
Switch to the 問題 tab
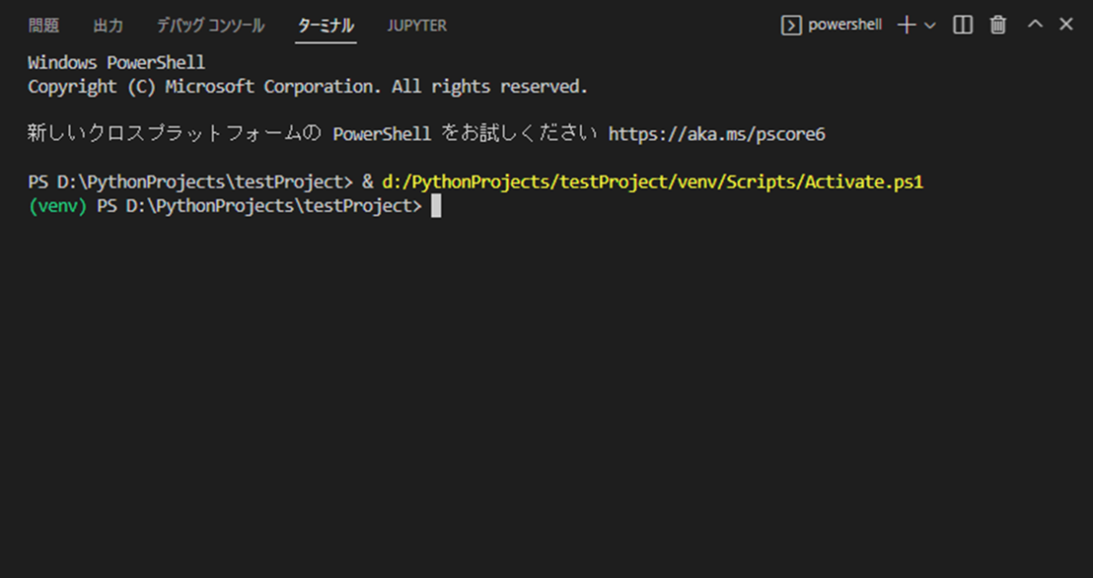pyautogui.click(x=43, y=25)
